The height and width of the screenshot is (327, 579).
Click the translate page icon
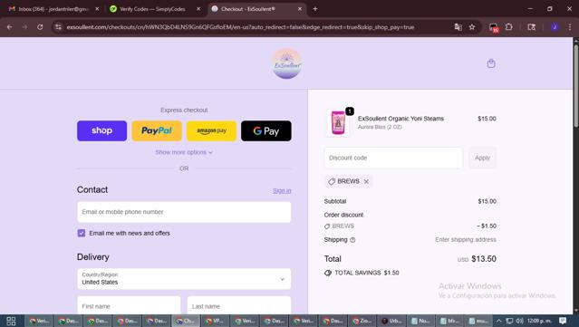click(458, 27)
